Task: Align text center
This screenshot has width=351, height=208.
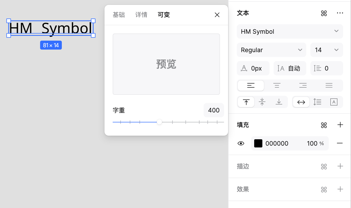Action: (277, 86)
